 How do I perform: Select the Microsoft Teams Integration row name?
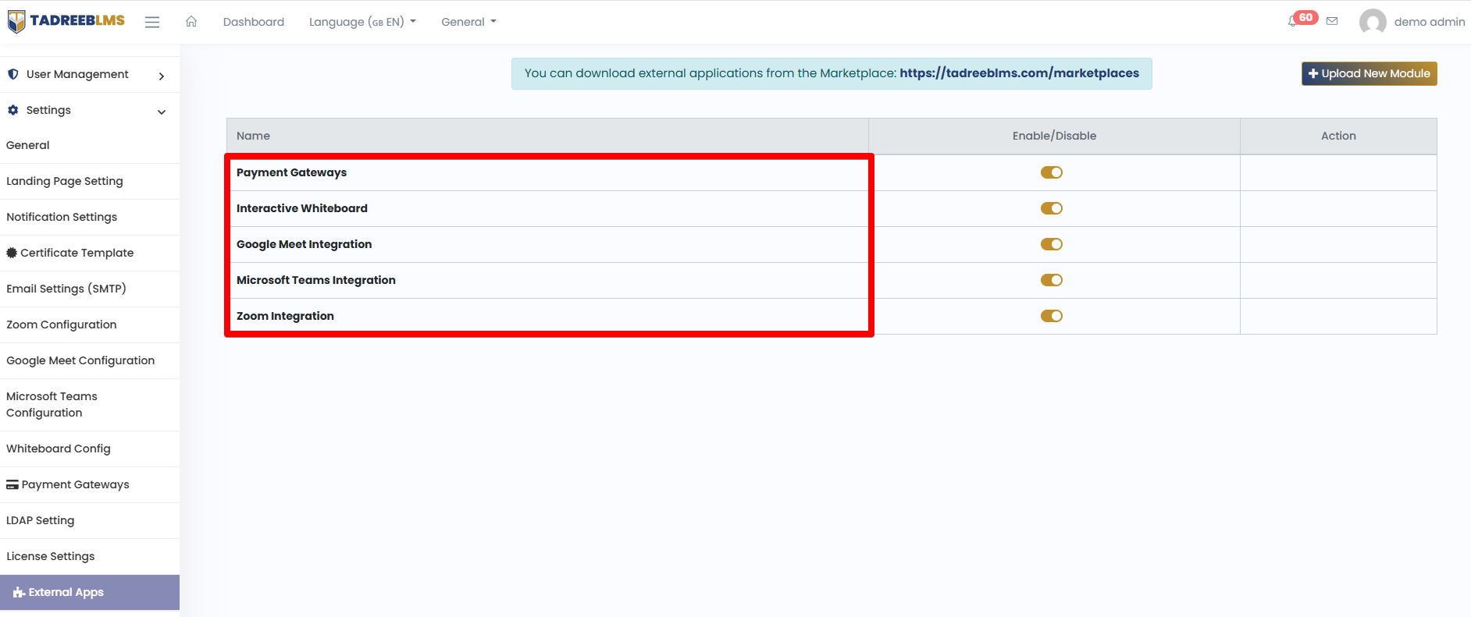[x=316, y=280]
